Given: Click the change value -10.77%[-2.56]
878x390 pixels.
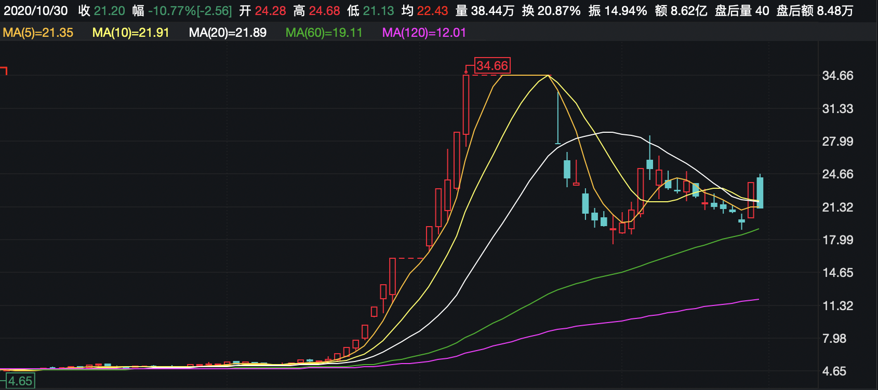Looking at the screenshot, I should coord(190,11).
